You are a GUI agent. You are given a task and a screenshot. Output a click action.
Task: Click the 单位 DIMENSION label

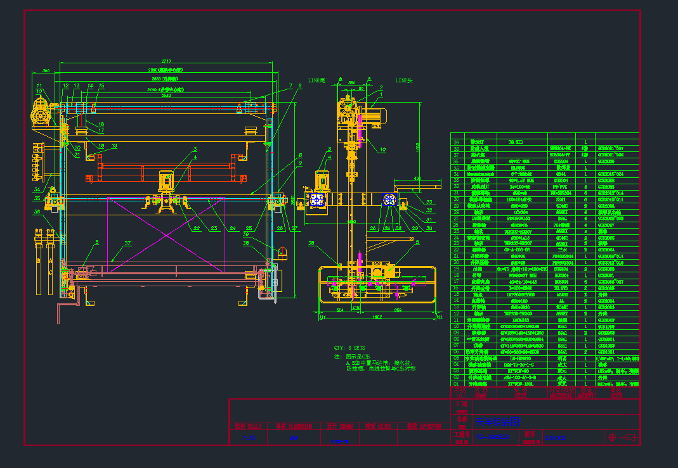(294, 426)
